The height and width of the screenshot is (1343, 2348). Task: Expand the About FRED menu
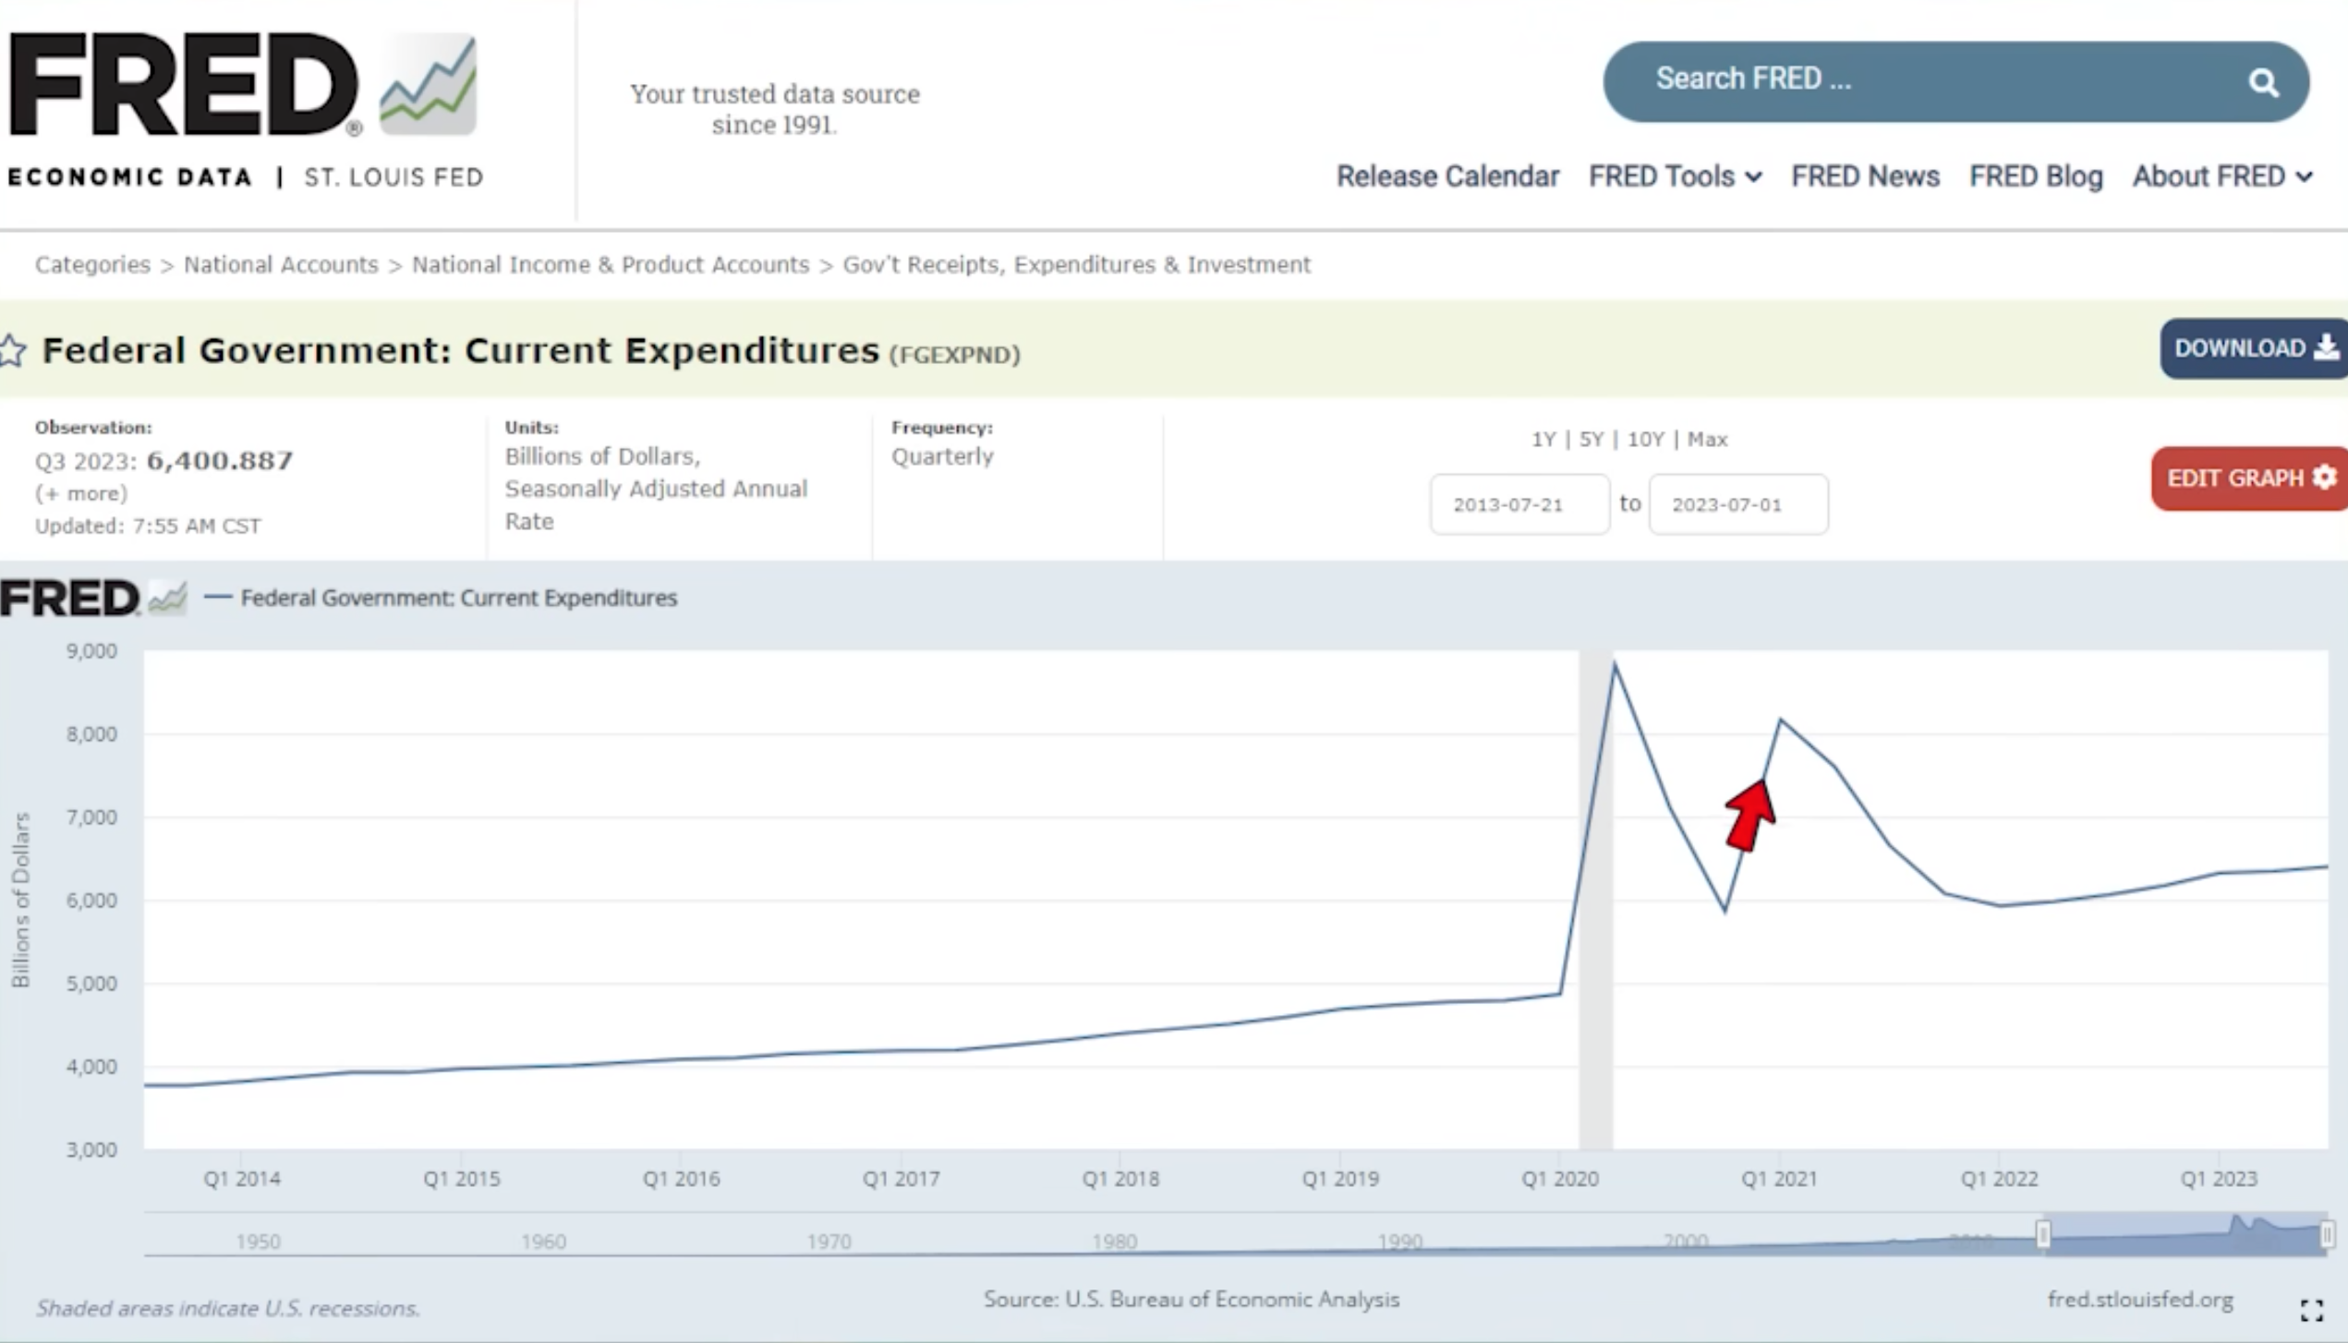coord(2221,176)
